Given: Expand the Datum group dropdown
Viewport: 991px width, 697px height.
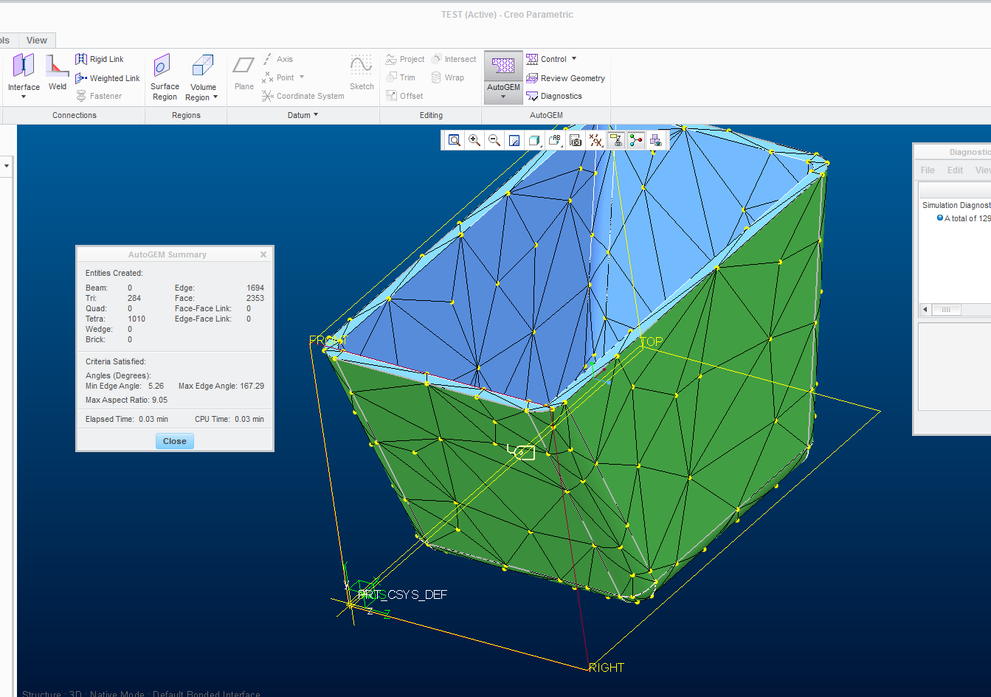Looking at the screenshot, I should tap(303, 115).
